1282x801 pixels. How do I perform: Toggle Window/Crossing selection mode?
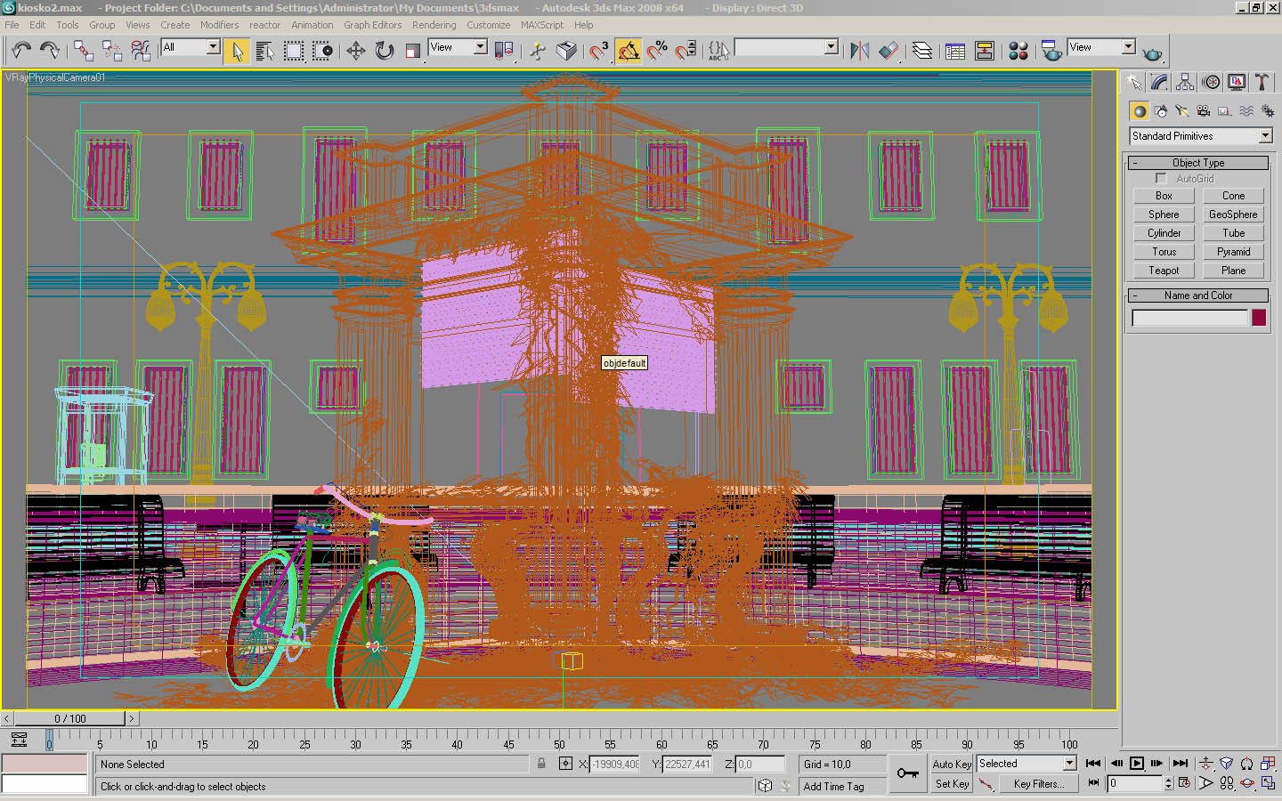(322, 51)
